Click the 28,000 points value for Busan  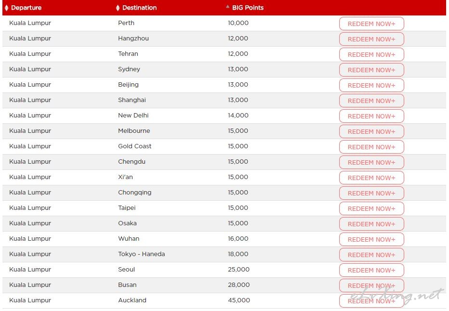(x=239, y=285)
